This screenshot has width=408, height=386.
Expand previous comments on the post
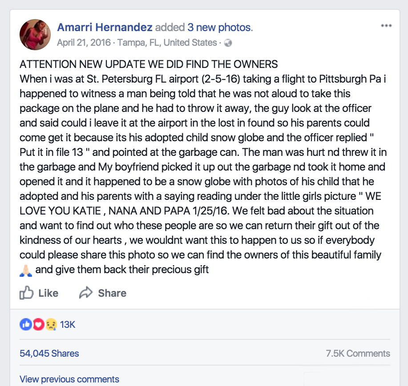point(69,379)
